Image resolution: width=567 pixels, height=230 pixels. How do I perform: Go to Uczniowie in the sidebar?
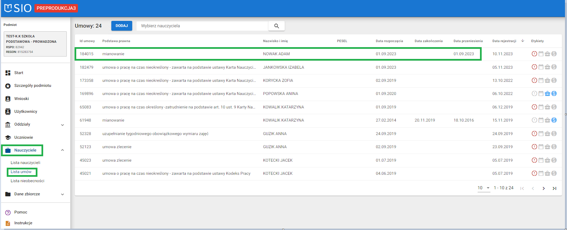point(24,137)
